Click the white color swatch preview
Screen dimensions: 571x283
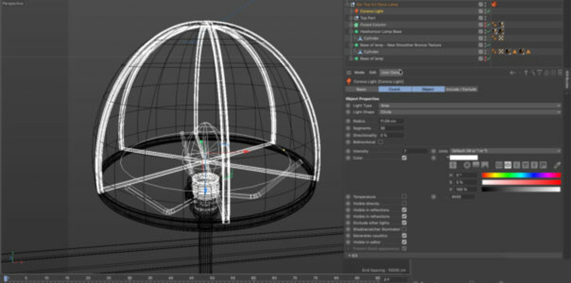[x=464, y=158]
